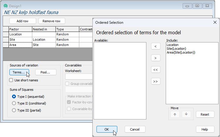220x137 pixels.
Task: Choose Type II (conditional) radio option
Action: tap(14, 103)
